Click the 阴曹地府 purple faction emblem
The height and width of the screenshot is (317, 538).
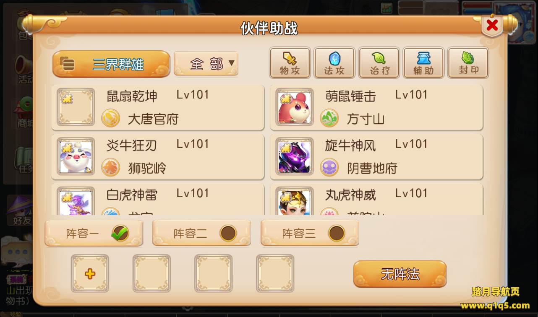[329, 168]
